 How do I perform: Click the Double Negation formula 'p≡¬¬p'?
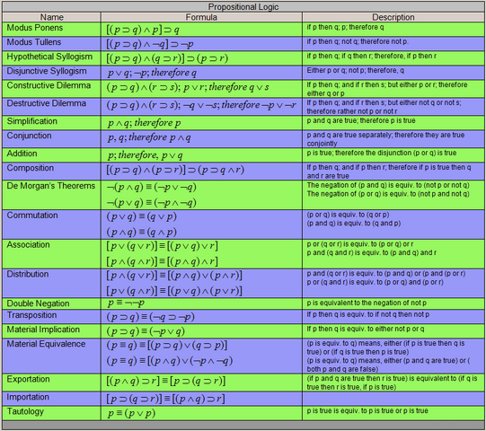(126, 303)
